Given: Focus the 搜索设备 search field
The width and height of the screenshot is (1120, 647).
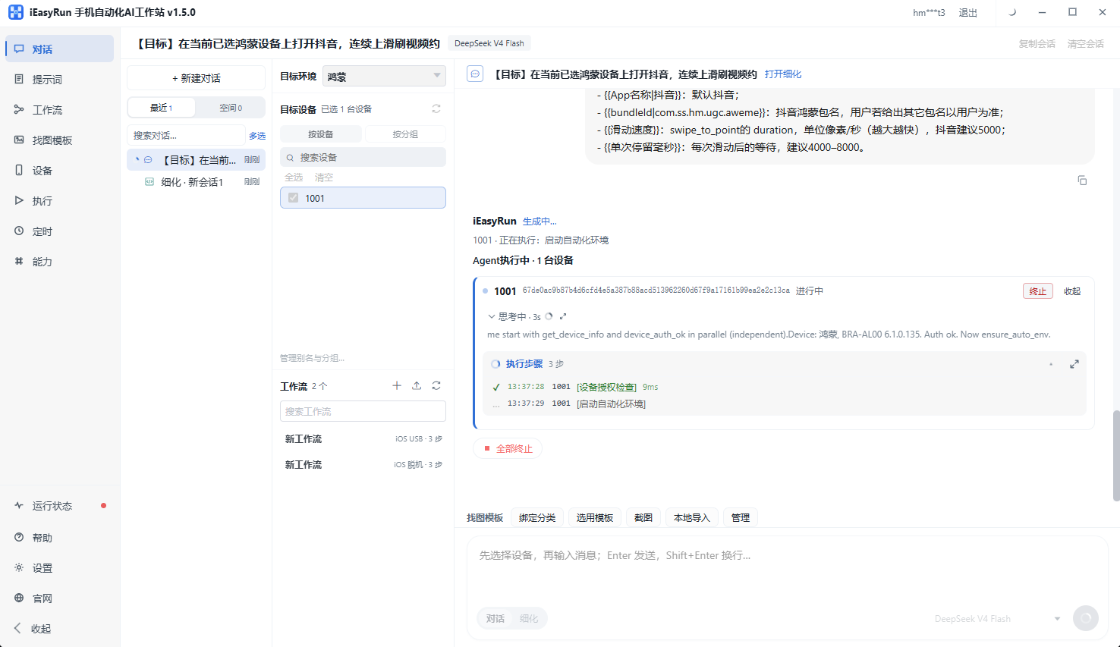Looking at the screenshot, I should (363, 157).
